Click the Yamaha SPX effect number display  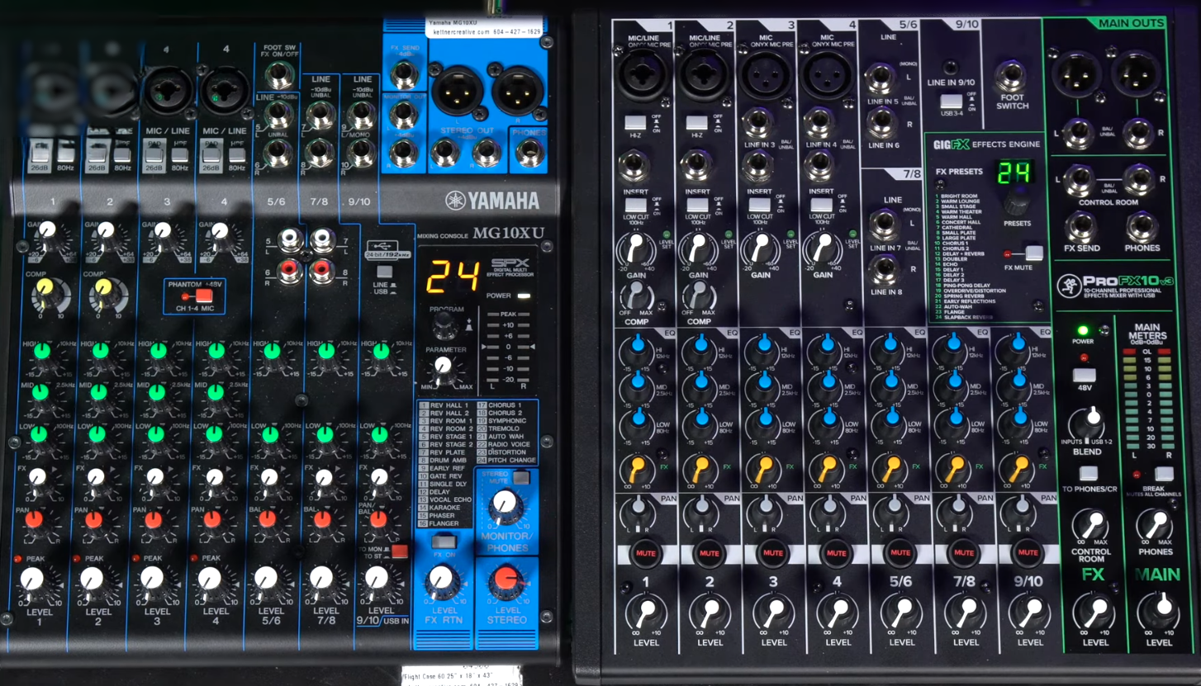[x=453, y=277]
